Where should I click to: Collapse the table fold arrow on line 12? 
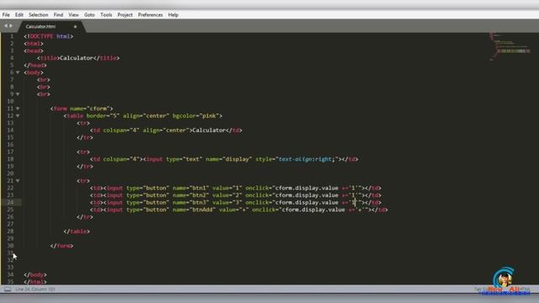pyautogui.click(x=18, y=116)
